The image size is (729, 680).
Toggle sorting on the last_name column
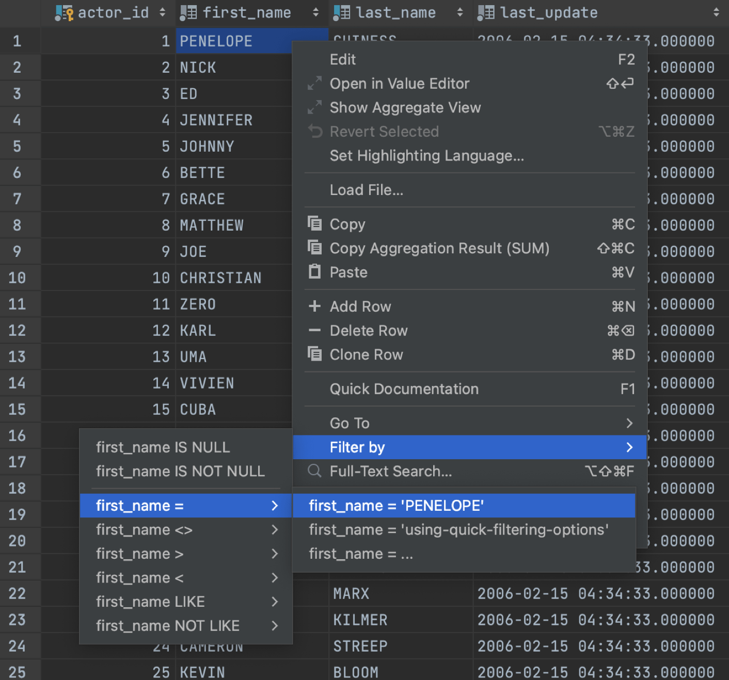tap(459, 12)
